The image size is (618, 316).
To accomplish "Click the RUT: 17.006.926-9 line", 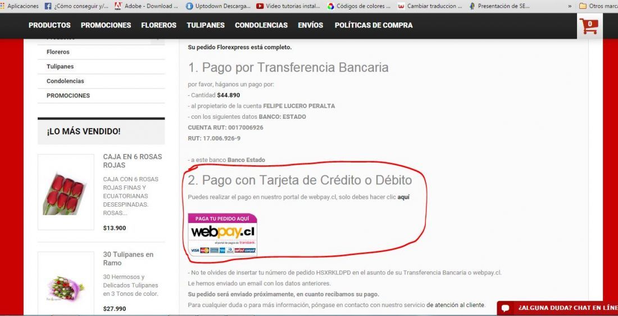I will [214, 138].
